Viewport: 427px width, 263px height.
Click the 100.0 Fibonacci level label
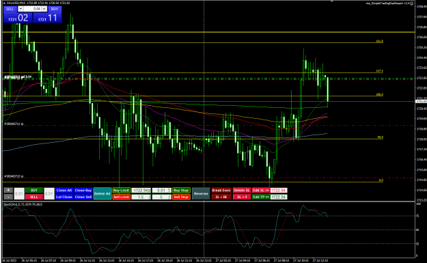pos(379,94)
